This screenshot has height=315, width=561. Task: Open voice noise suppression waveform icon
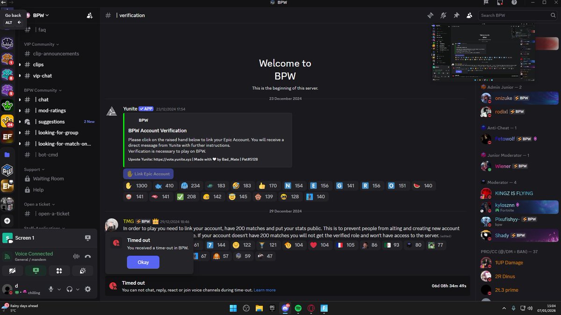(x=76, y=257)
